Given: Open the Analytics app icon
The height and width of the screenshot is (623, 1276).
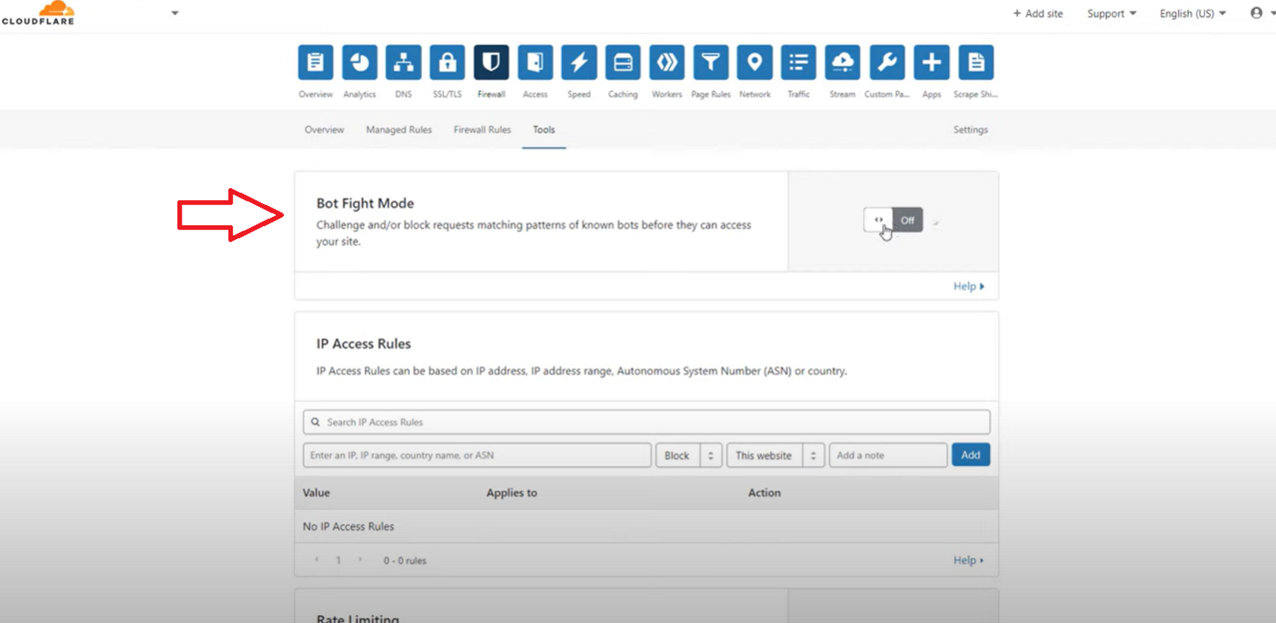Looking at the screenshot, I should [360, 62].
